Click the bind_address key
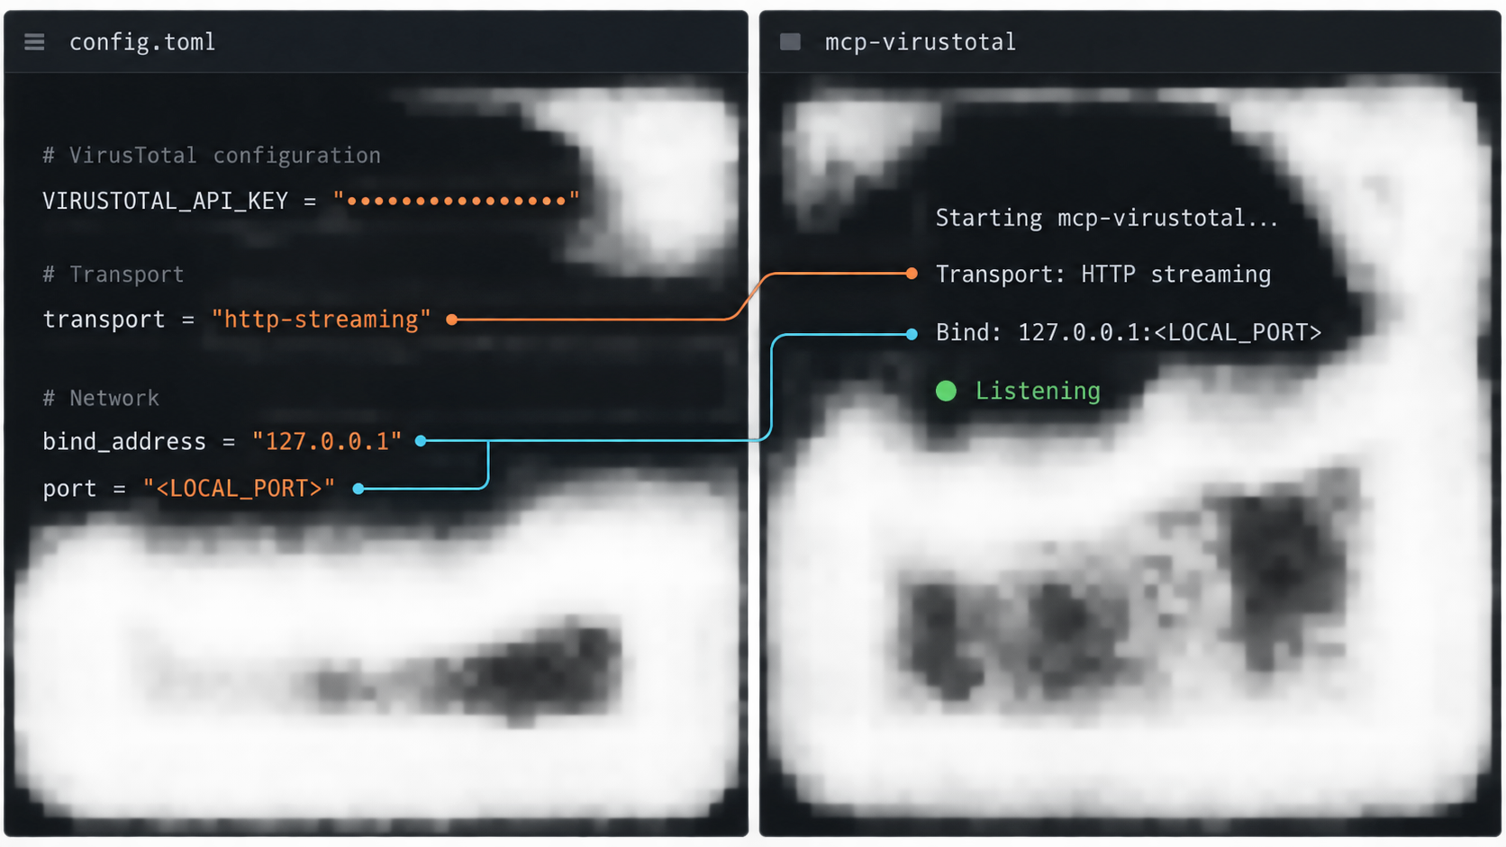 click(x=124, y=442)
